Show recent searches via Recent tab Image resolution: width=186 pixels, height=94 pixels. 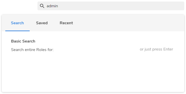click(x=66, y=23)
